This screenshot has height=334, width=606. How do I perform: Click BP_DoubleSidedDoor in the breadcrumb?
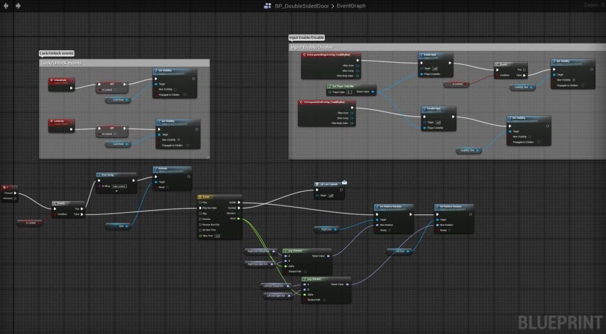point(303,6)
